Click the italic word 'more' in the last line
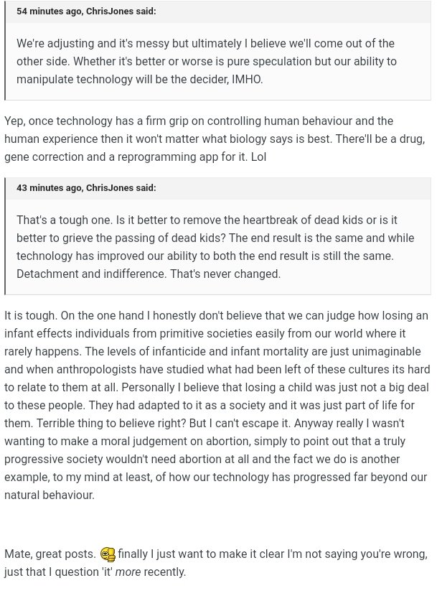Viewport: 437px width, 601px height. (x=128, y=572)
